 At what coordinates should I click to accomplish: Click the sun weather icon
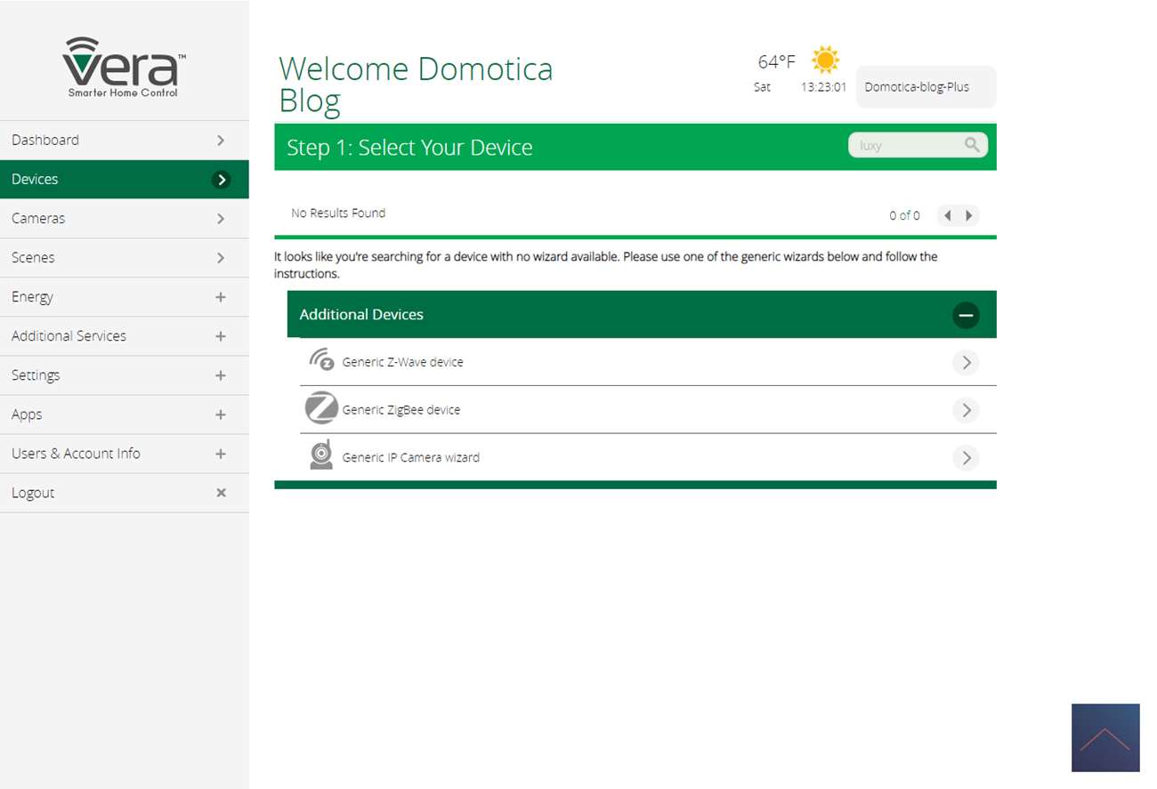tap(825, 60)
